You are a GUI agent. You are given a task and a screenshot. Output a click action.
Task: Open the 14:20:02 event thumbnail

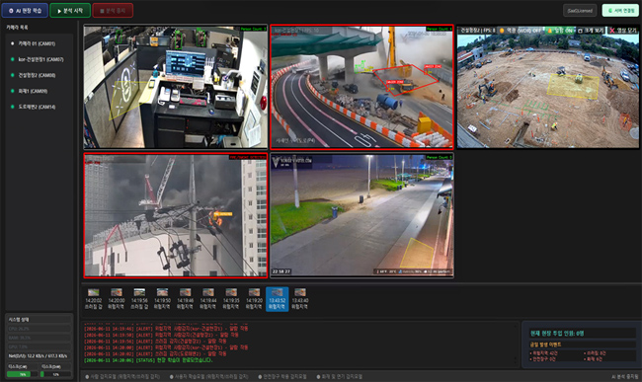(94, 299)
